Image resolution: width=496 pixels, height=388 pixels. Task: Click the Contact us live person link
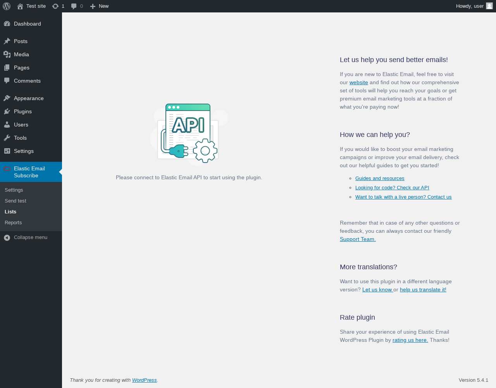(x=403, y=197)
